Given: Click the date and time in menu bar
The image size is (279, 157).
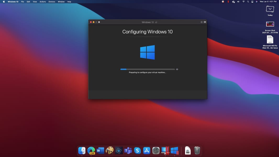Looking at the screenshot, I should point(268,2).
